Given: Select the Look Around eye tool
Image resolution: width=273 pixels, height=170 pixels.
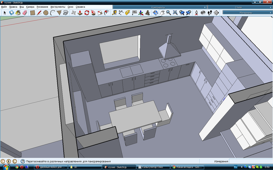Looking at the screenshot, I should [x=203, y=13].
